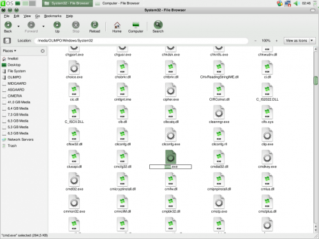Select the cmdkey.exe file icon
The image size is (319, 239).
pyautogui.click(x=267, y=157)
